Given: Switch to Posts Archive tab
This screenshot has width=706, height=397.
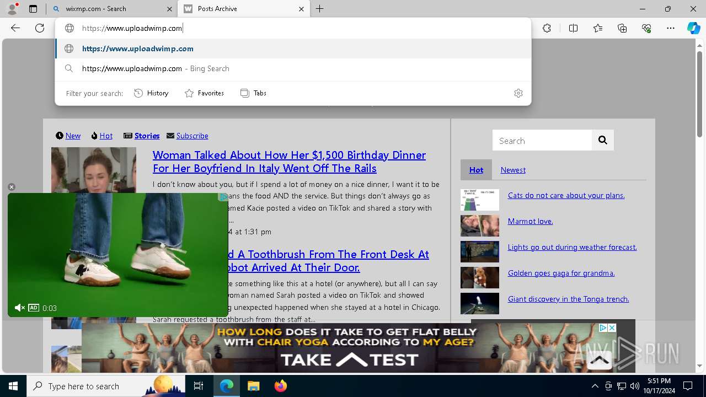Looking at the screenshot, I should tap(243, 9).
